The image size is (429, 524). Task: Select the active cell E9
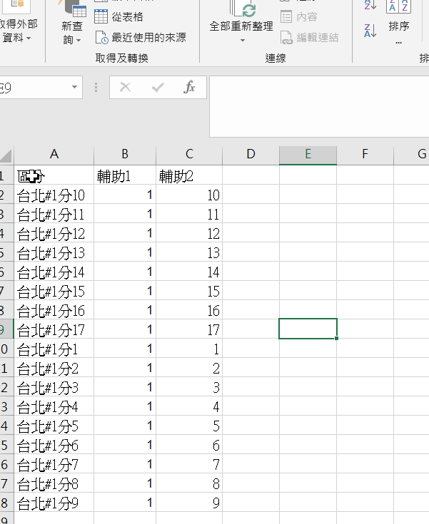[308, 329]
